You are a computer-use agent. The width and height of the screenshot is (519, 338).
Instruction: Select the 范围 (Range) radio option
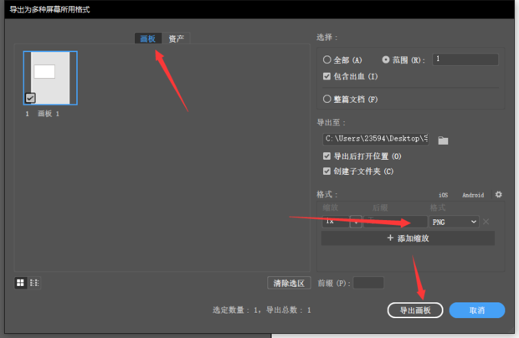[386, 60]
